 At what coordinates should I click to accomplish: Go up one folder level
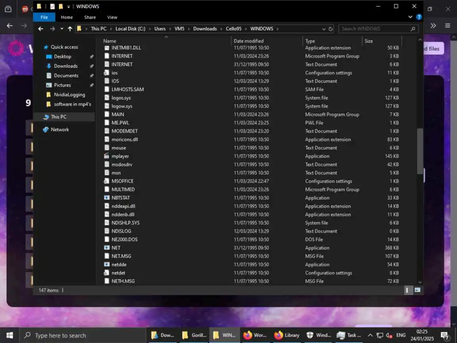[70, 29]
